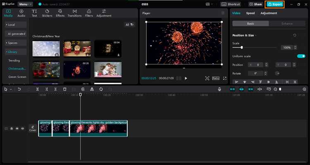Screen dimensions: 310x165
Task: Open the Text panel tab
Action: 34,13
